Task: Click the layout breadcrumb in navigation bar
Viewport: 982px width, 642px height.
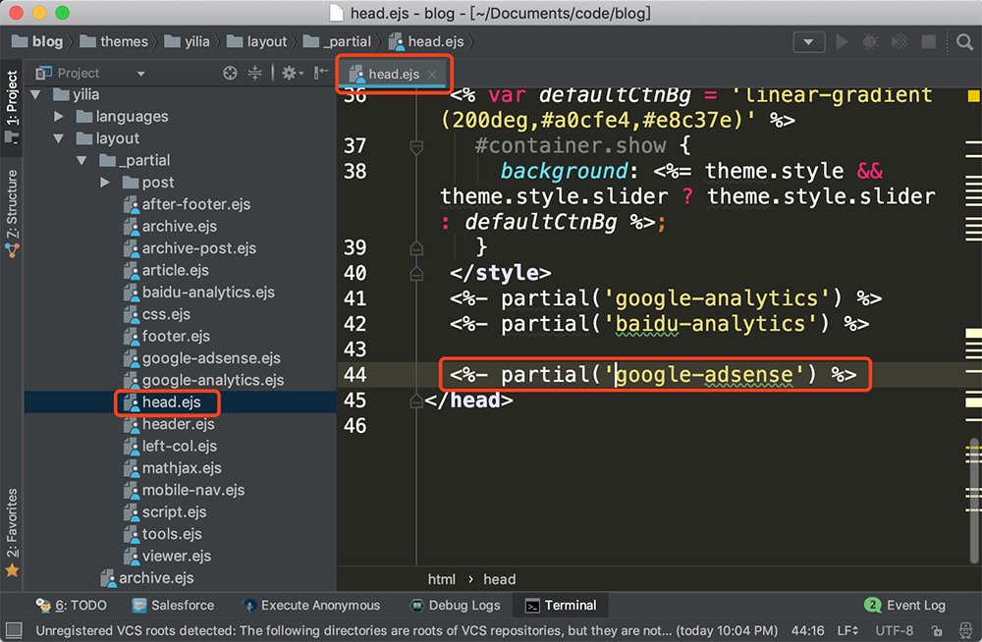Action: pos(256,42)
